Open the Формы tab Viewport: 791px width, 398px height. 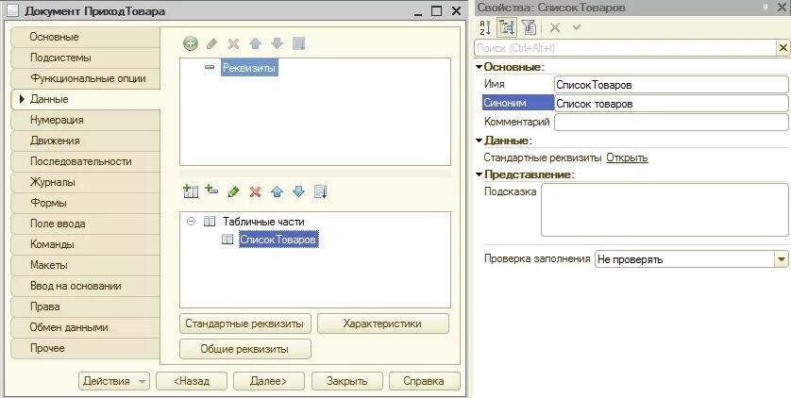tap(85, 203)
